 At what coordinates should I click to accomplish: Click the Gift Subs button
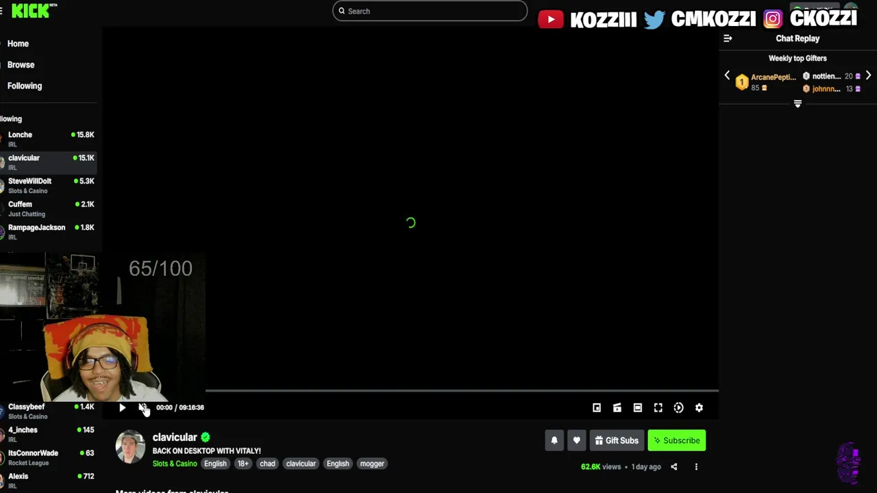[x=617, y=440]
